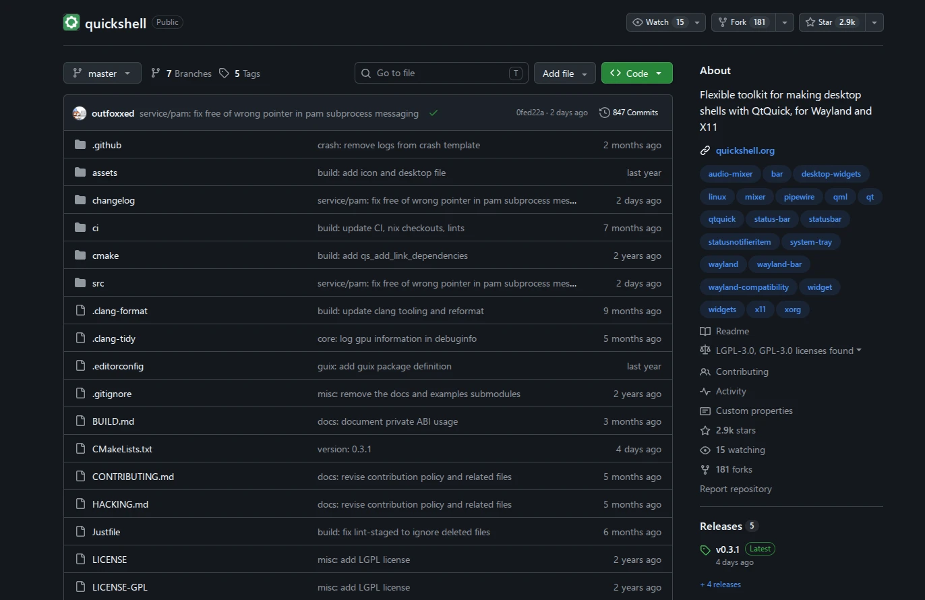Click the src folder icon
925x600 pixels.
pos(80,283)
